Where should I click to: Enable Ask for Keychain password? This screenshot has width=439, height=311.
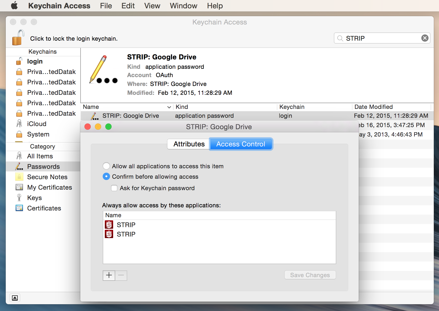114,188
